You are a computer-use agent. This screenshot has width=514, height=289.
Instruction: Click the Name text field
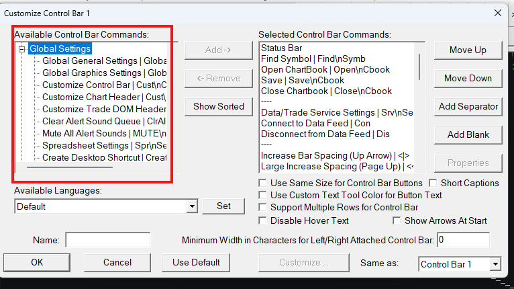(107, 240)
